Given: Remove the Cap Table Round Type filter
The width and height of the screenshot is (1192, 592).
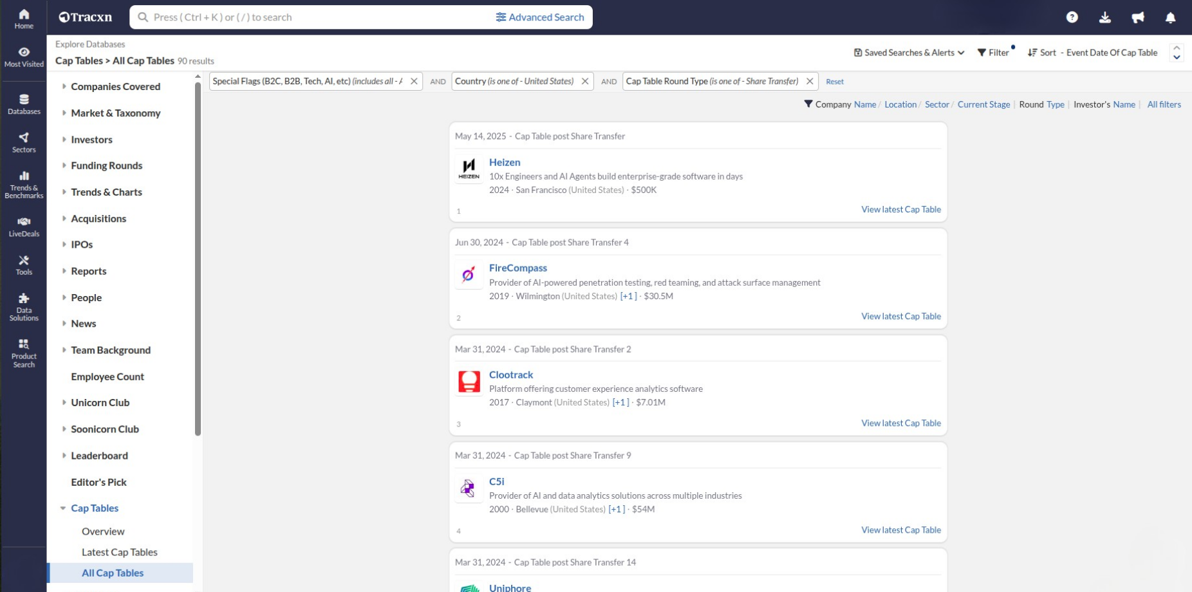Looking at the screenshot, I should click(810, 82).
